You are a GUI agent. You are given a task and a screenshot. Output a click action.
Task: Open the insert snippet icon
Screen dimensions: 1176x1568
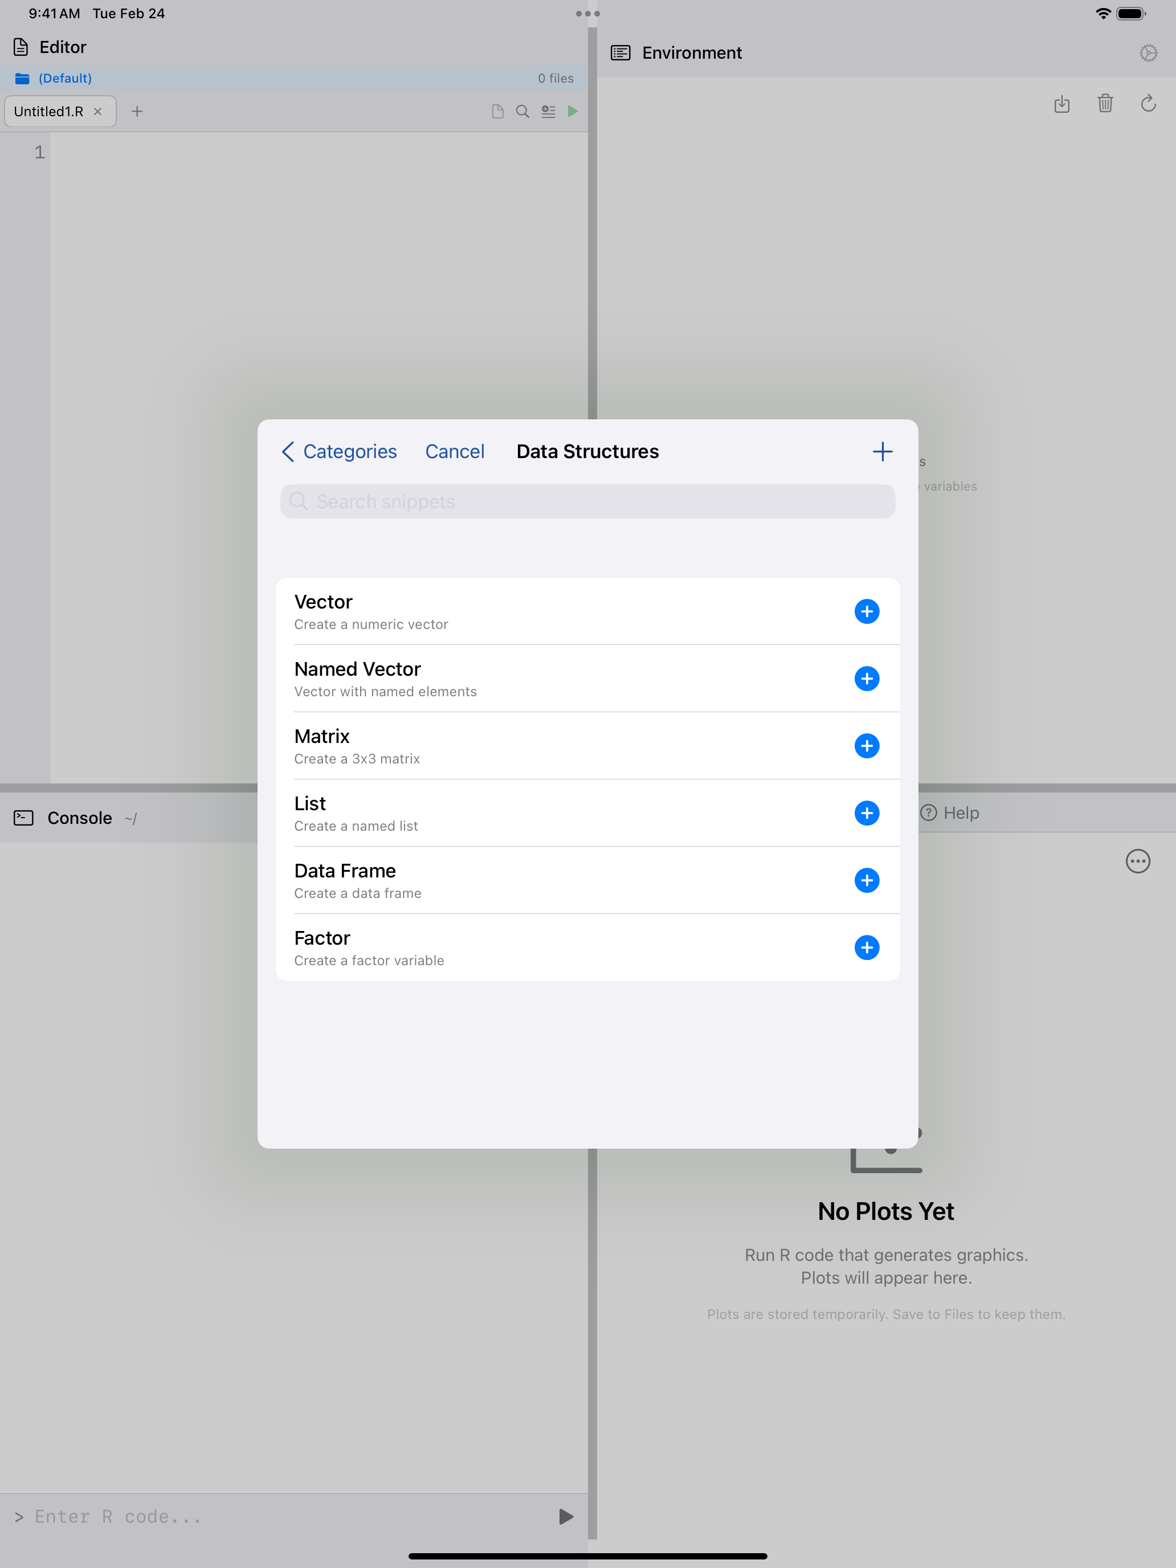tap(548, 111)
